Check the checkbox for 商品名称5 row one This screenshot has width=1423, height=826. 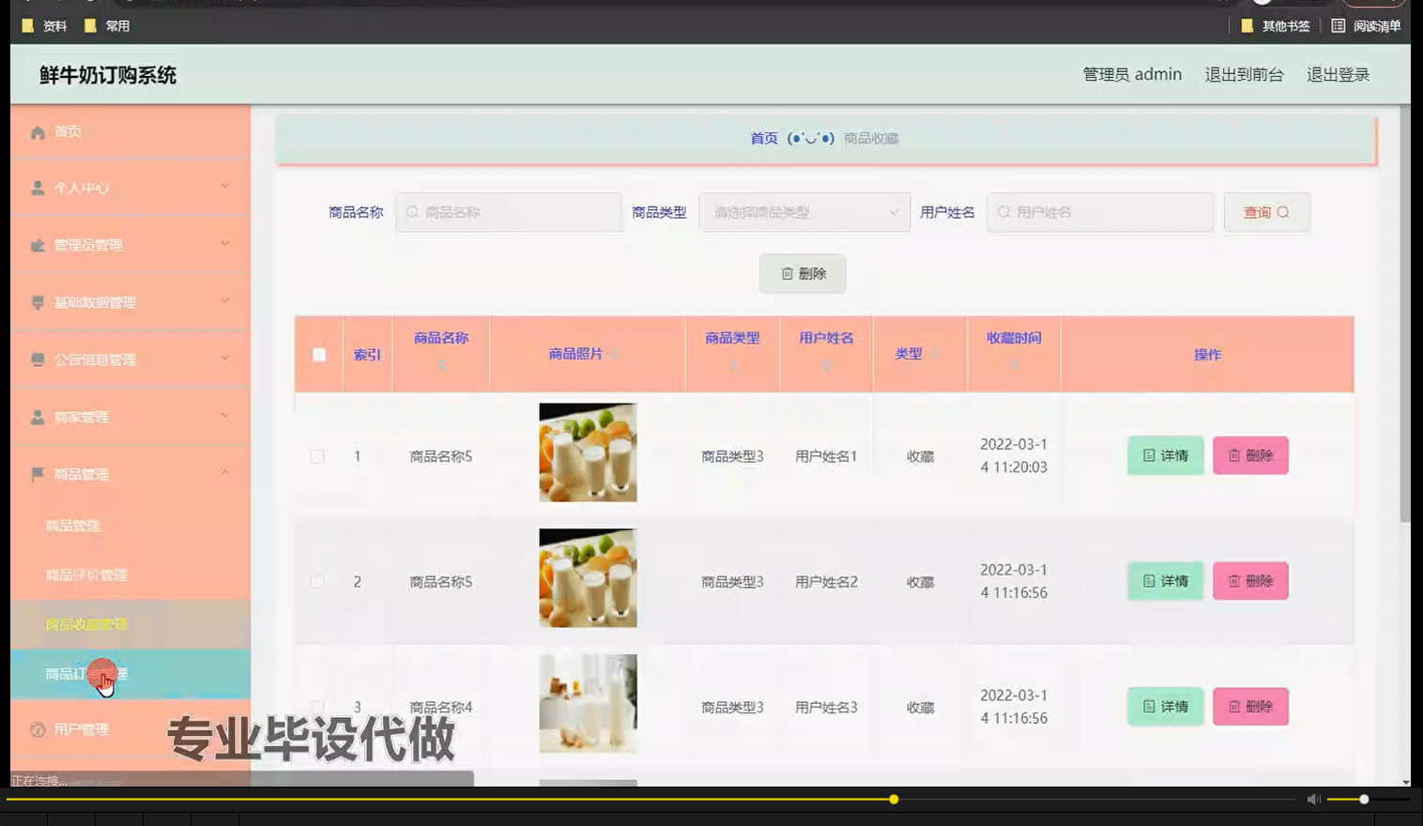[x=317, y=455]
